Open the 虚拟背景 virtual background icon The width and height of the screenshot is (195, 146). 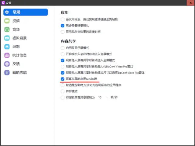click(7, 38)
